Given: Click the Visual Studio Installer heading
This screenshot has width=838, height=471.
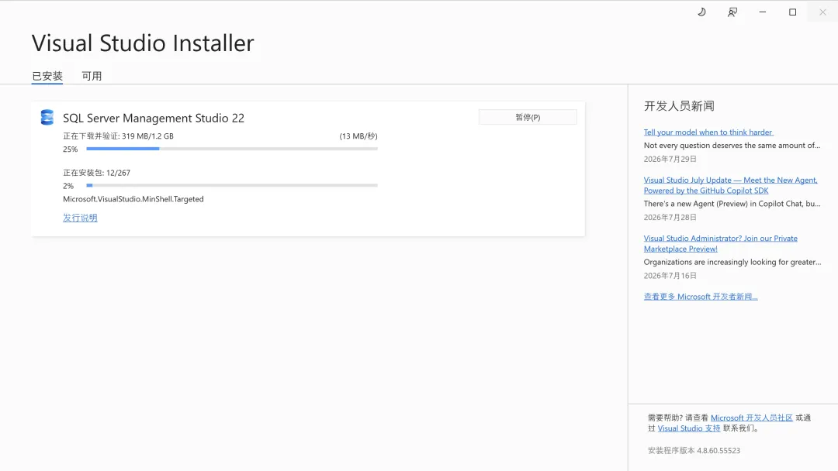Looking at the screenshot, I should [x=143, y=43].
